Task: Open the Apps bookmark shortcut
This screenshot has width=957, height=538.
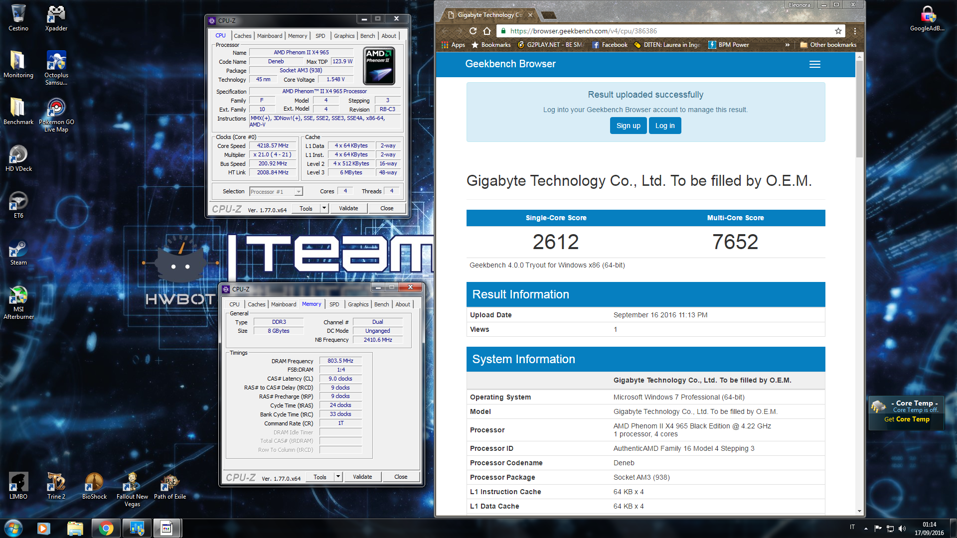Action: pyautogui.click(x=453, y=45)
